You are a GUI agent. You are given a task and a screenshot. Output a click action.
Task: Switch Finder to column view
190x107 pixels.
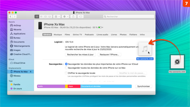coord(45,16)
